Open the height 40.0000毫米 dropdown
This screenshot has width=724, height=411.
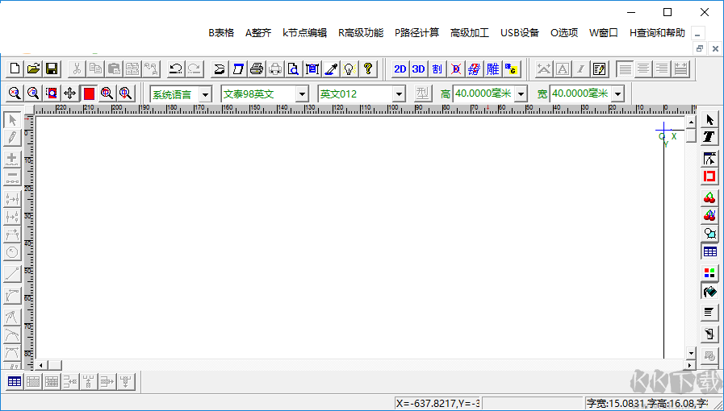pyautogui.click(x=521, y=94)
